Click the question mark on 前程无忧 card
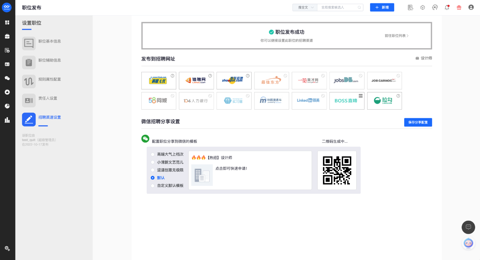480x260 pixels. coord(172,76)
